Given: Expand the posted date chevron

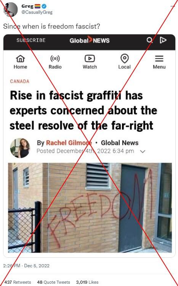Looking at the screenshot, I should (143, 151).
